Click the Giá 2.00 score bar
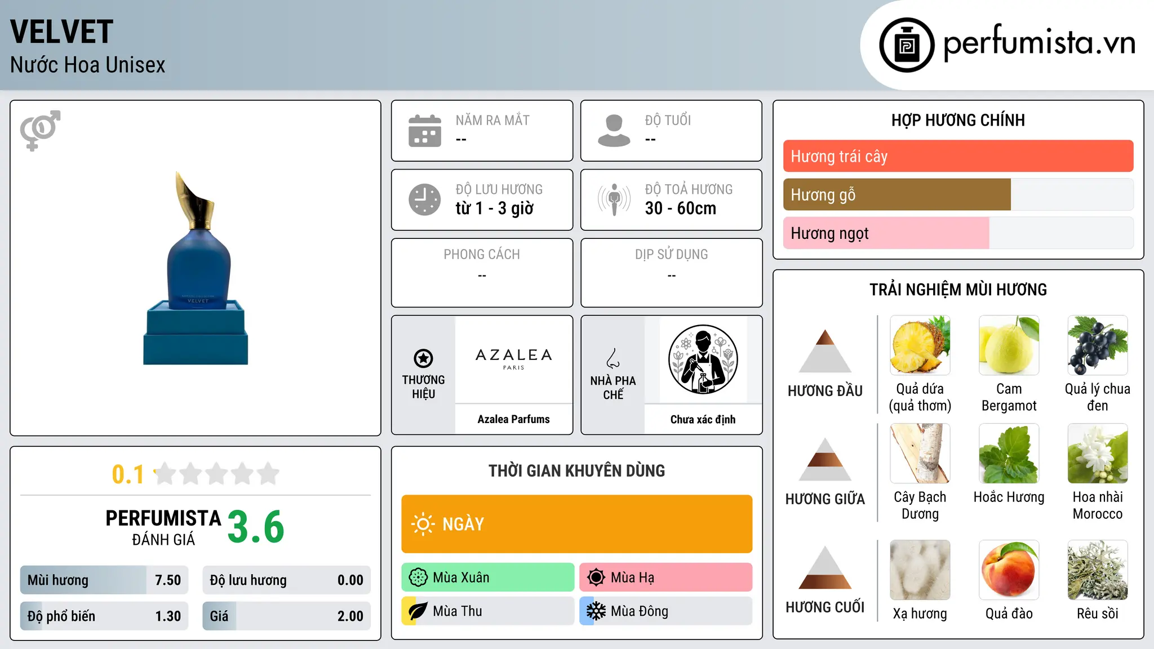The height and width of the screenshot is (649, 1154). 286,616
